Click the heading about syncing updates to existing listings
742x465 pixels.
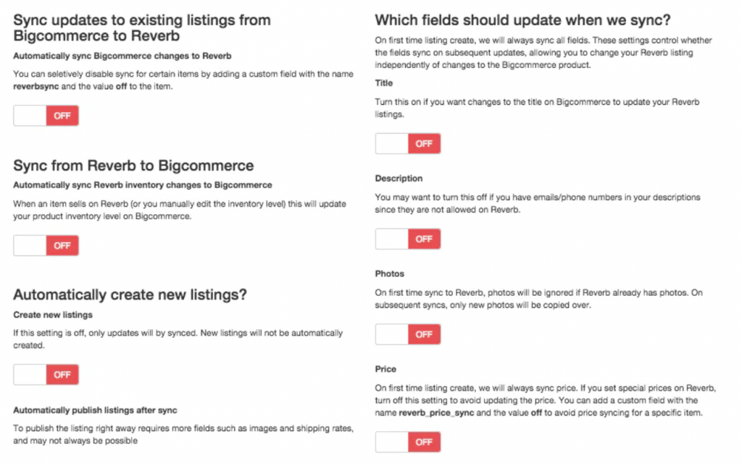(x=142, y=27)
